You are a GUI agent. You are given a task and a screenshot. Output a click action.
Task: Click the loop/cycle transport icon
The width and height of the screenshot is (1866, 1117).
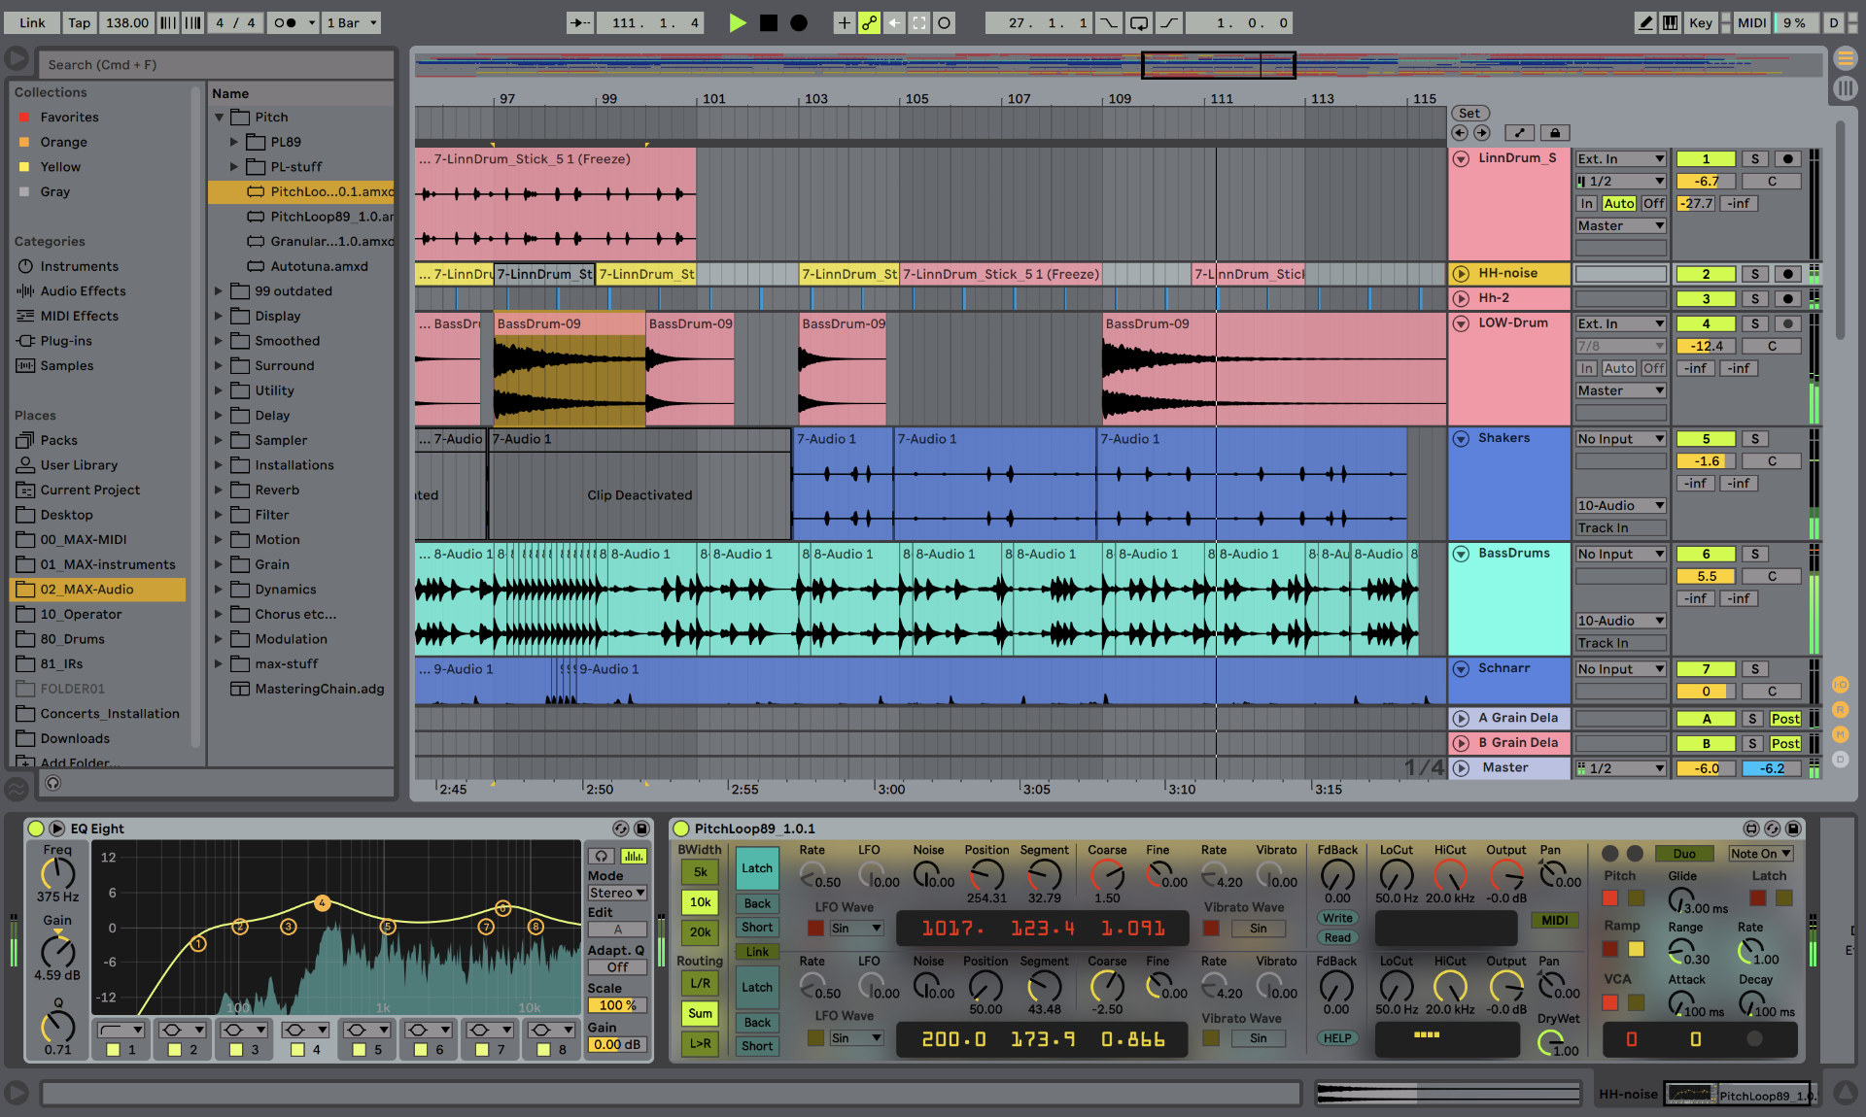1136,21
